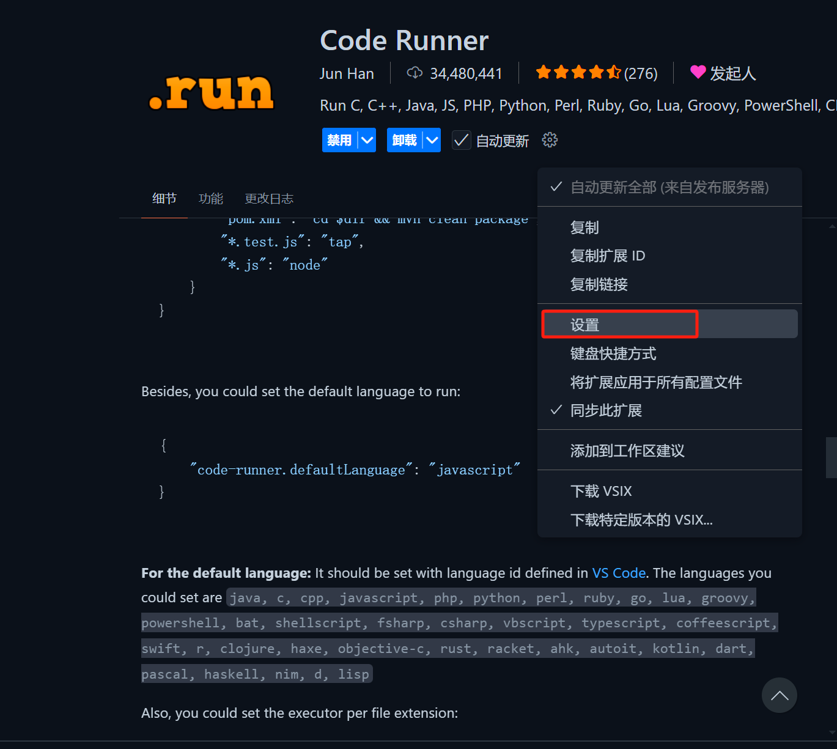The image size is (837, 749).
Task: Click the download count 34,480,441
Action: click(x=466, y=73)
